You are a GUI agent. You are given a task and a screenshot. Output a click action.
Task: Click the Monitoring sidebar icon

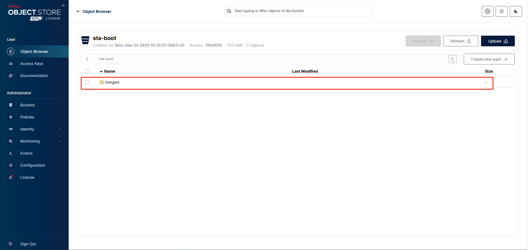pyautogui.click(x=11, y=141)
